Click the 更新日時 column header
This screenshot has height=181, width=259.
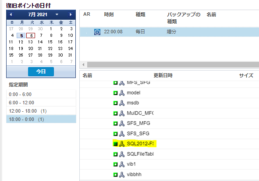163,75
